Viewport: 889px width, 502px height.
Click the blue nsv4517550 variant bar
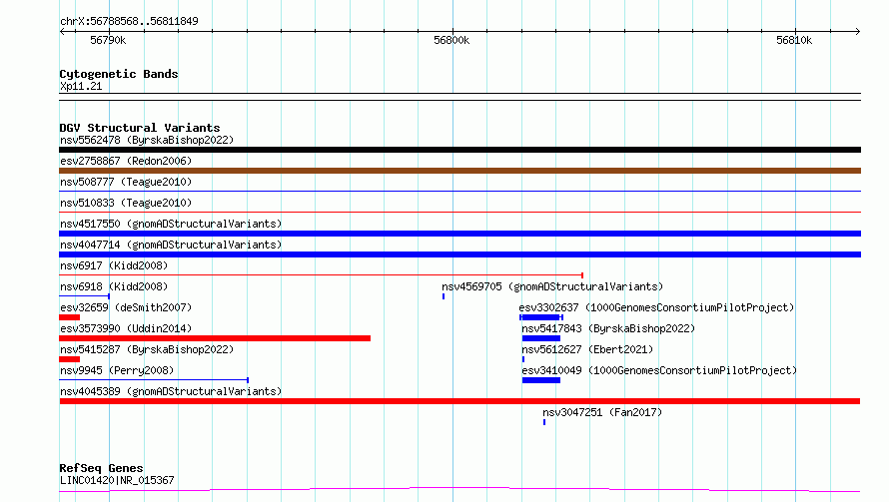tap(459, 234)
